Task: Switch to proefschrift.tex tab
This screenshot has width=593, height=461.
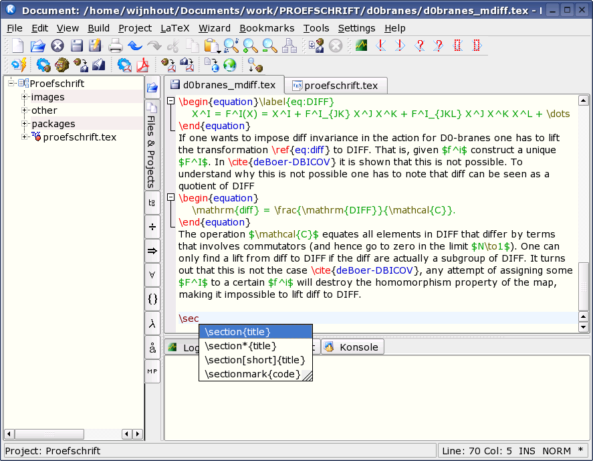Action: click(x=336, y=86)
